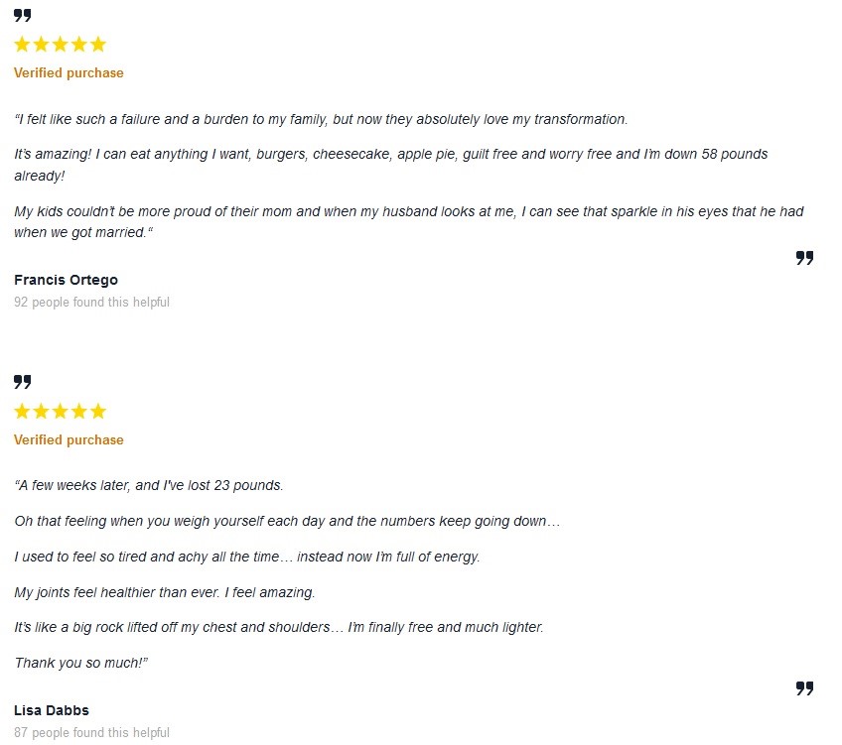
Task: Click the closing quote icon after Lisa's review
Action: pos(804,688)
